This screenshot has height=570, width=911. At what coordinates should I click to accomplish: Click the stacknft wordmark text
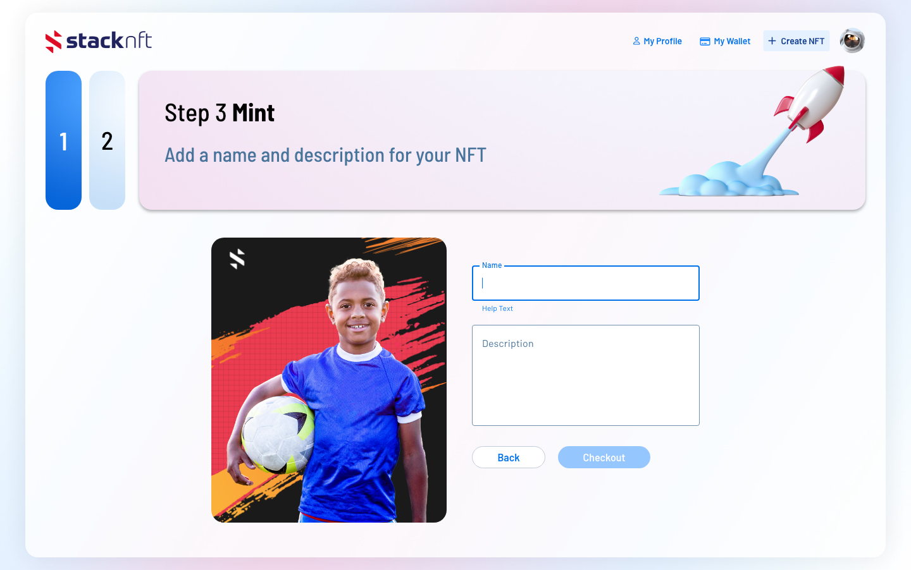109,40
